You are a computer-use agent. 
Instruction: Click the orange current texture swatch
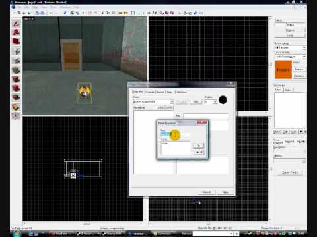pos(283,70)
